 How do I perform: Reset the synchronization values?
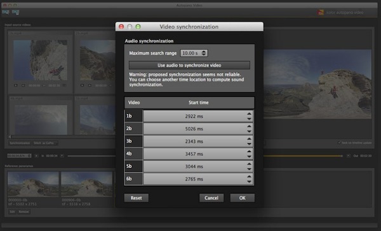click(x=137, y=198)
